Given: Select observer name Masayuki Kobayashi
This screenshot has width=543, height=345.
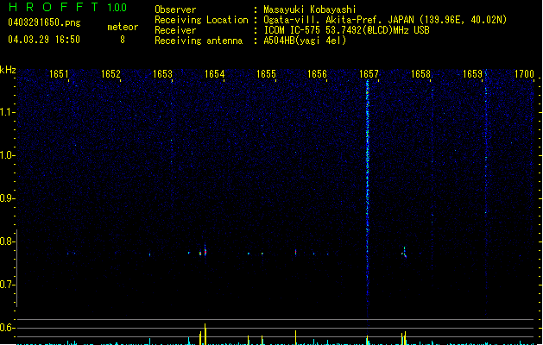Looking at the screenshot, I should [x=310, y=9].
